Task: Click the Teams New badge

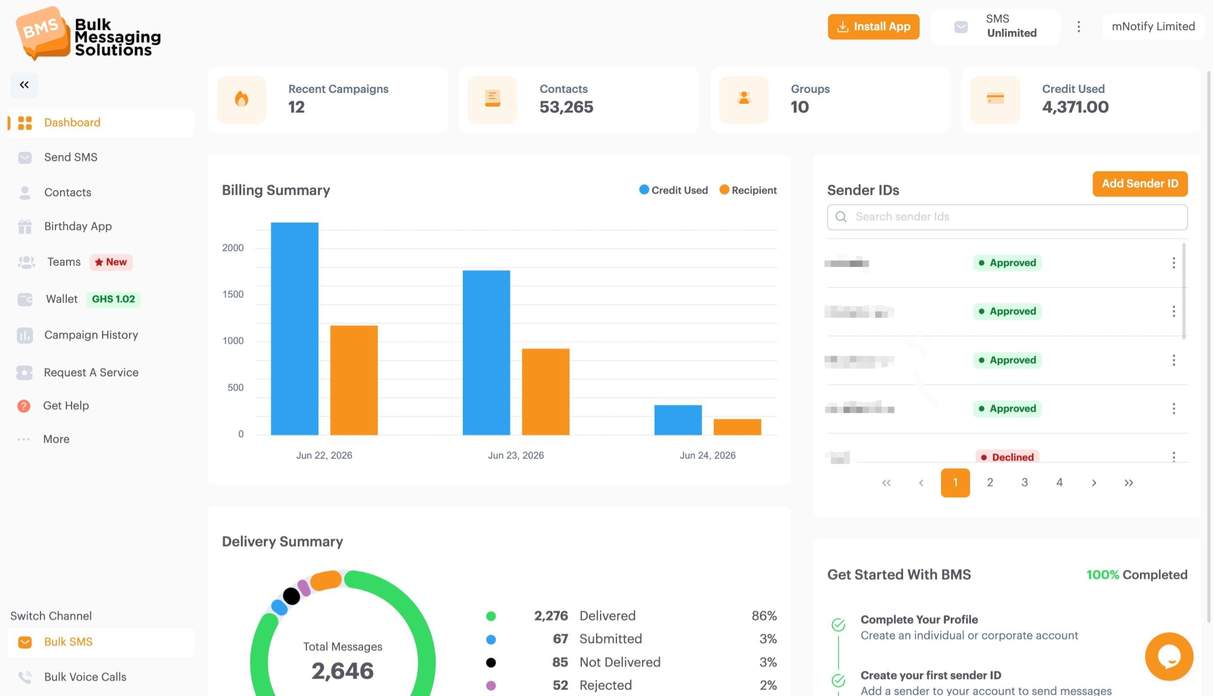Action: click(111, 262)
